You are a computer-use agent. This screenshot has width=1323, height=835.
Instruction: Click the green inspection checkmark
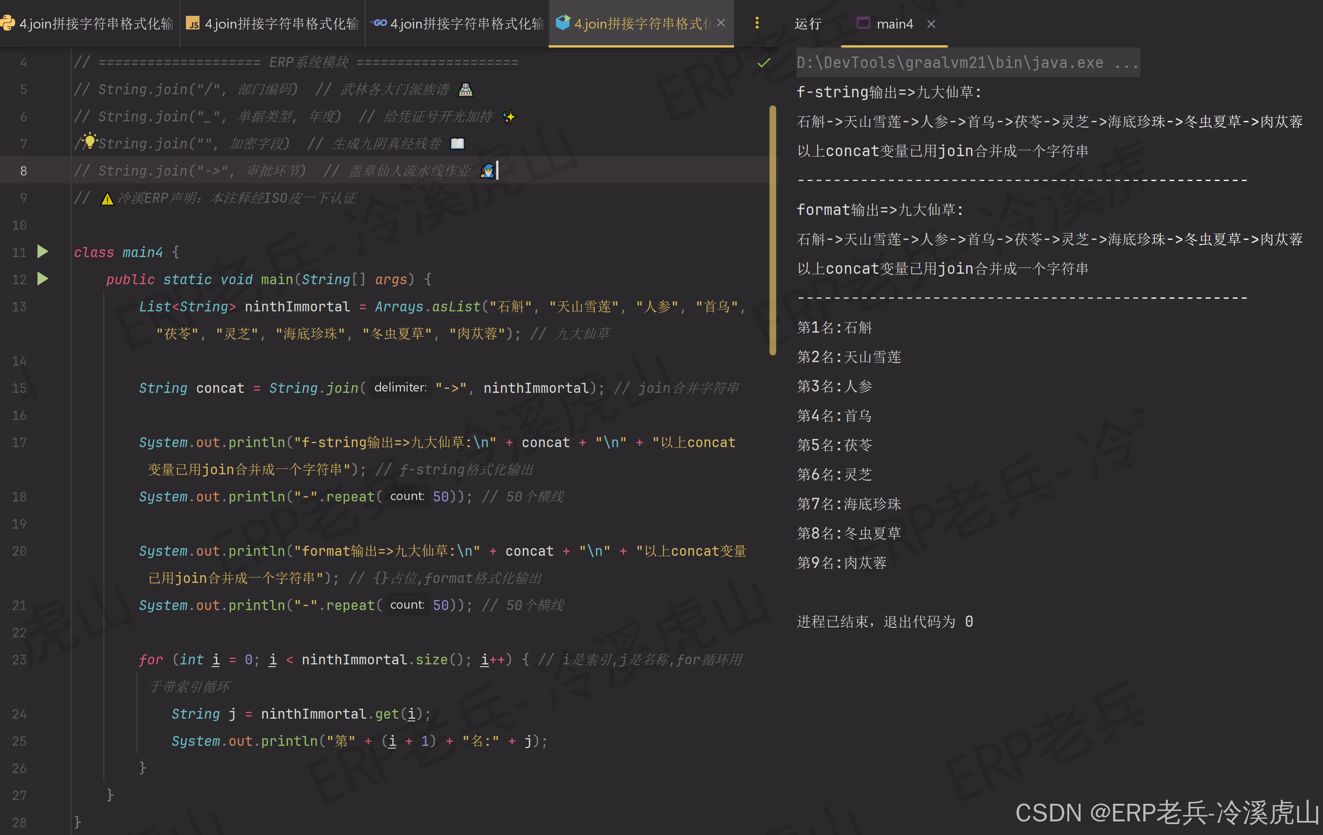point(763,62)
